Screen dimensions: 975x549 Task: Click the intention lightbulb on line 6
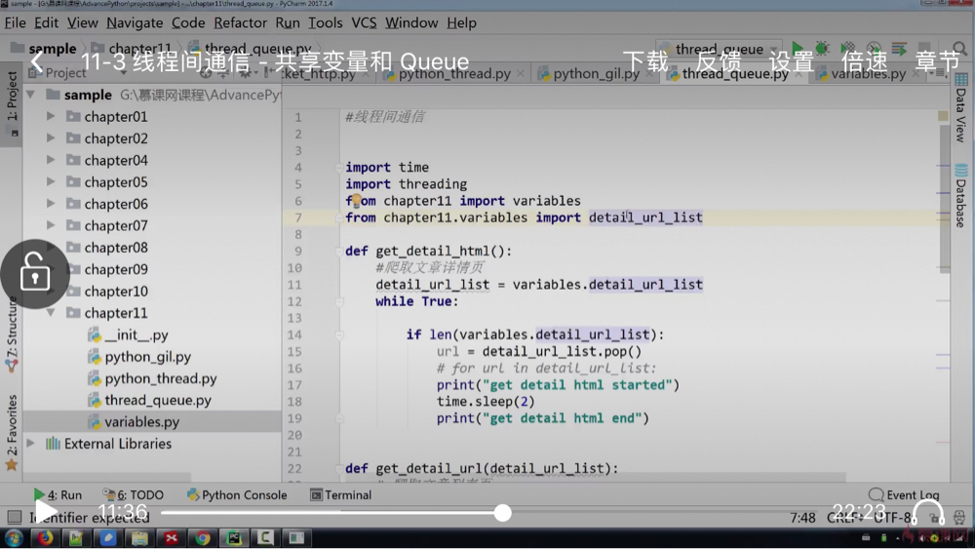pos(356,201)
